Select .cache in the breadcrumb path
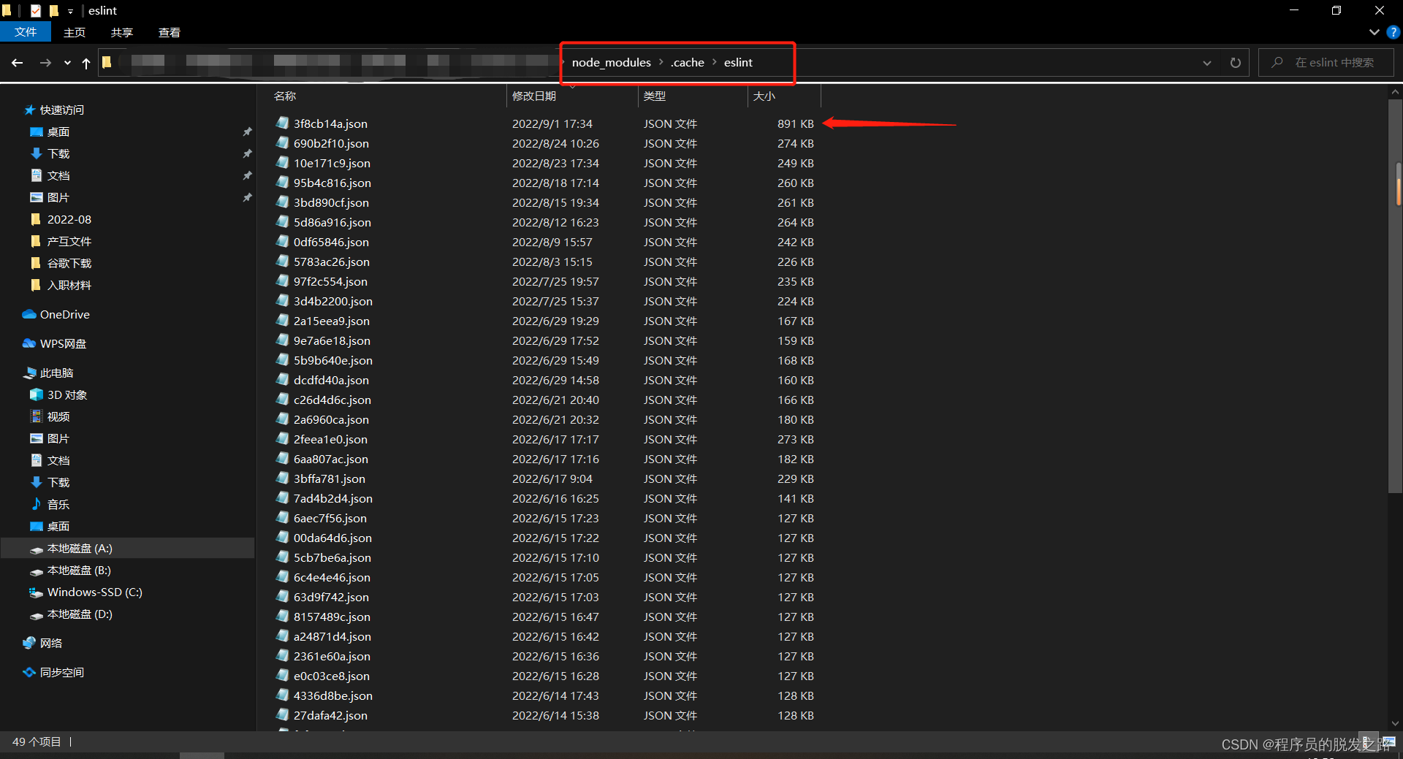Viewport: 1403px width, 759px height. [x=687, y=63]
